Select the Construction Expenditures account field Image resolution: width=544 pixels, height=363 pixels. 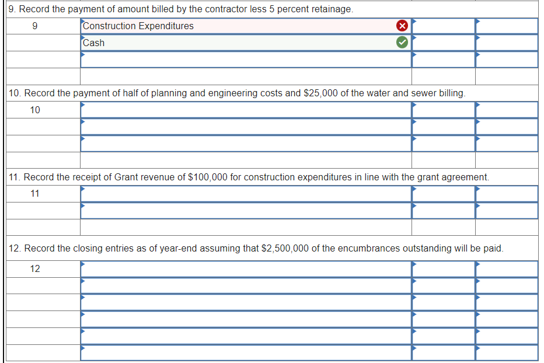tap(233, 26)
